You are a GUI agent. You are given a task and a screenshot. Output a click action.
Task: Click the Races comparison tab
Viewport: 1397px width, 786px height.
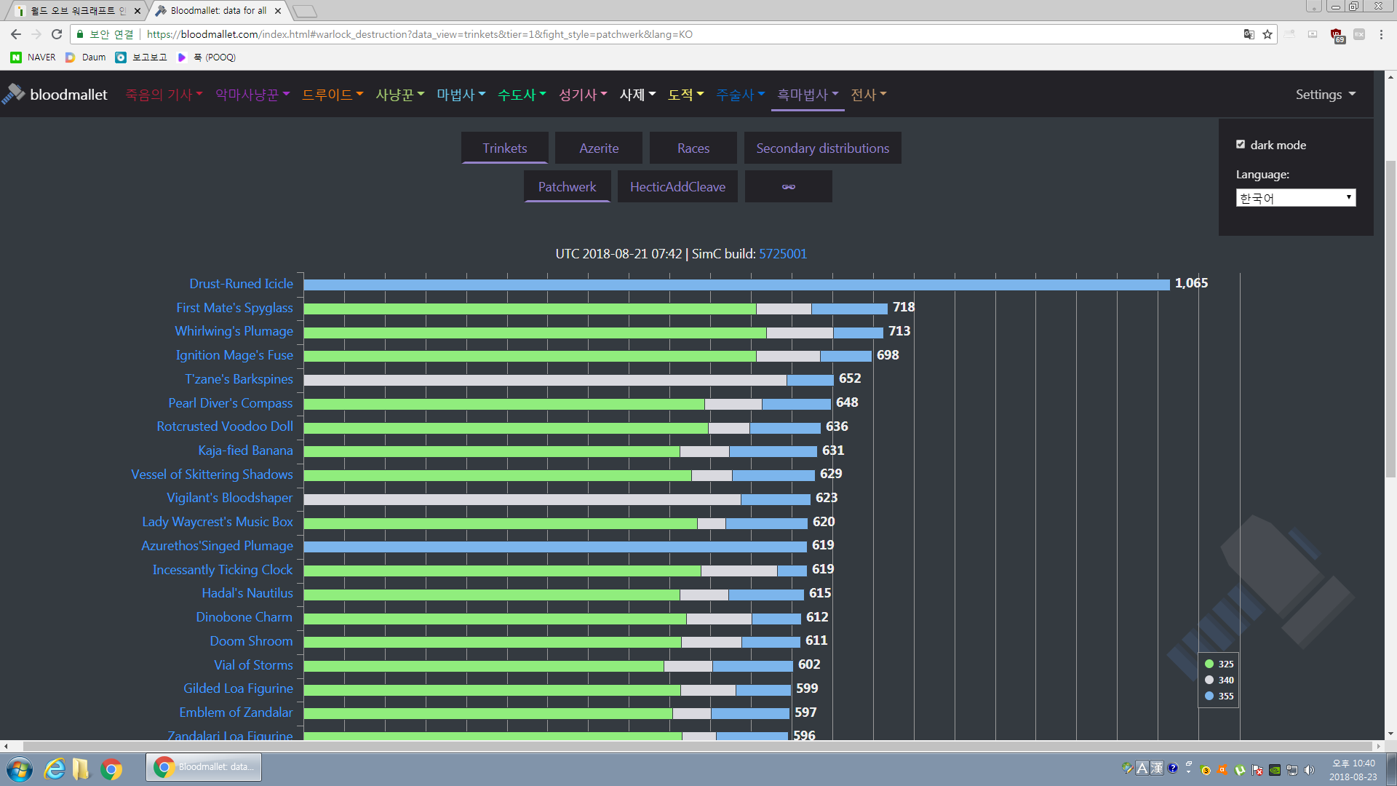point(693,148)
